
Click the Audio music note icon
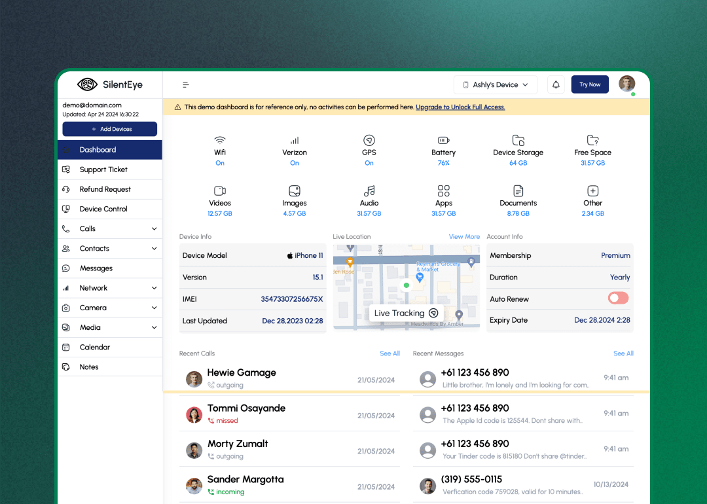(369, 190)
